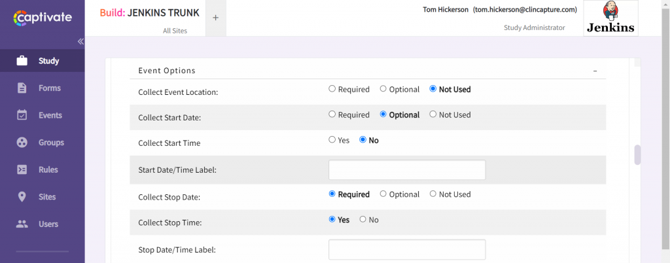Click the Forms document icon
Viewport: 670px width, 263px height.
tap(22, 88)
